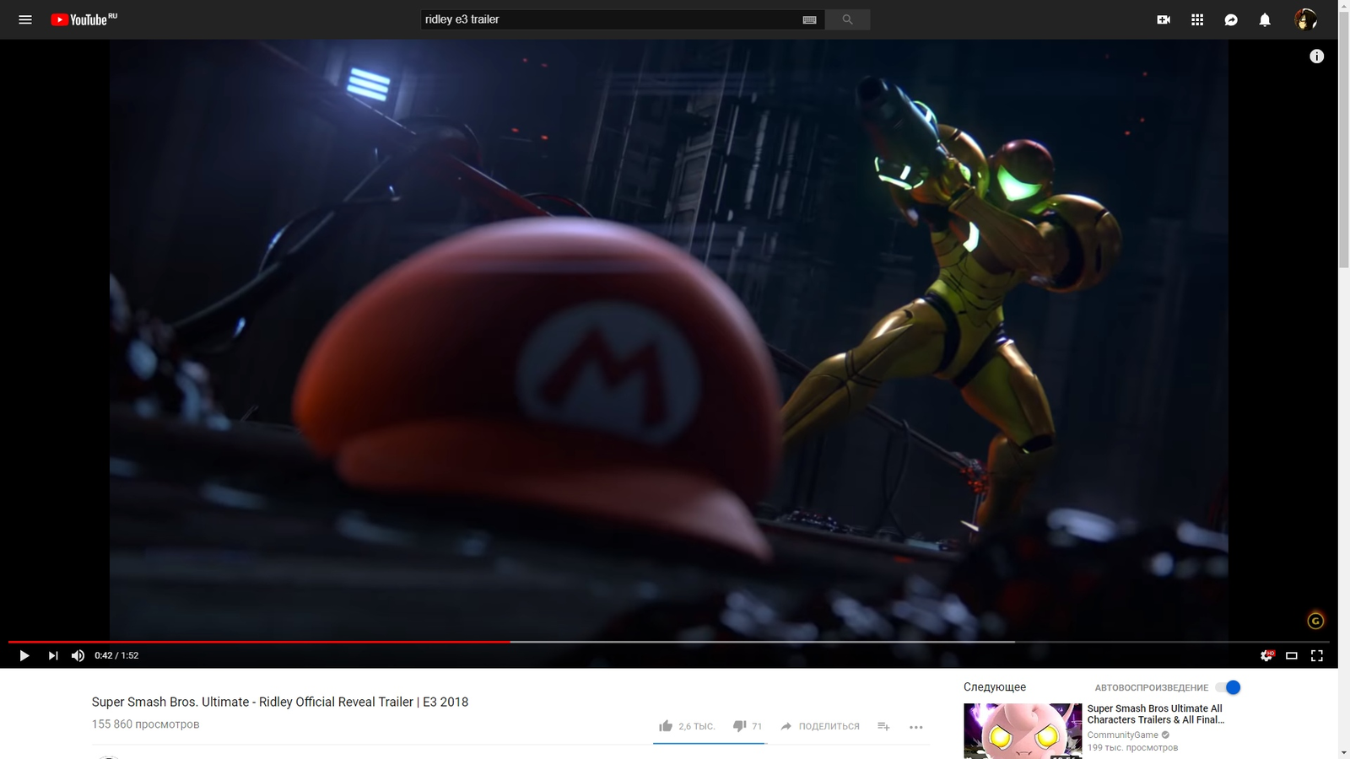
Task: Click the create video camera icon
Action: (x=1164, y=19)
